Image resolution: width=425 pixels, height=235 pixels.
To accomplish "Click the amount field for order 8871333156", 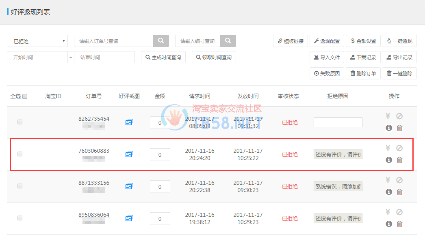I will 160,186.
